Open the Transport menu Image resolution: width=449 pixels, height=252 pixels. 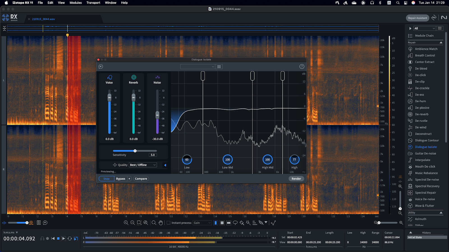[x=93, y=3]
